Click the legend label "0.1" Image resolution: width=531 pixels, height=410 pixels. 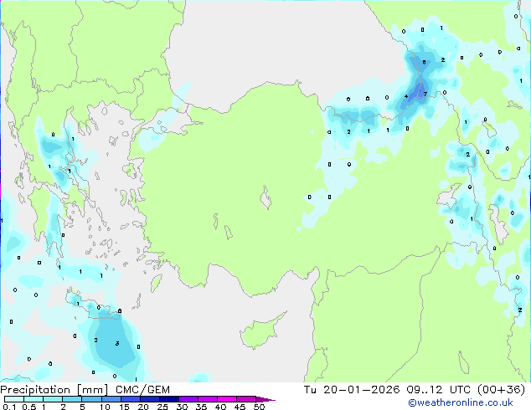[x=9, y=407]
